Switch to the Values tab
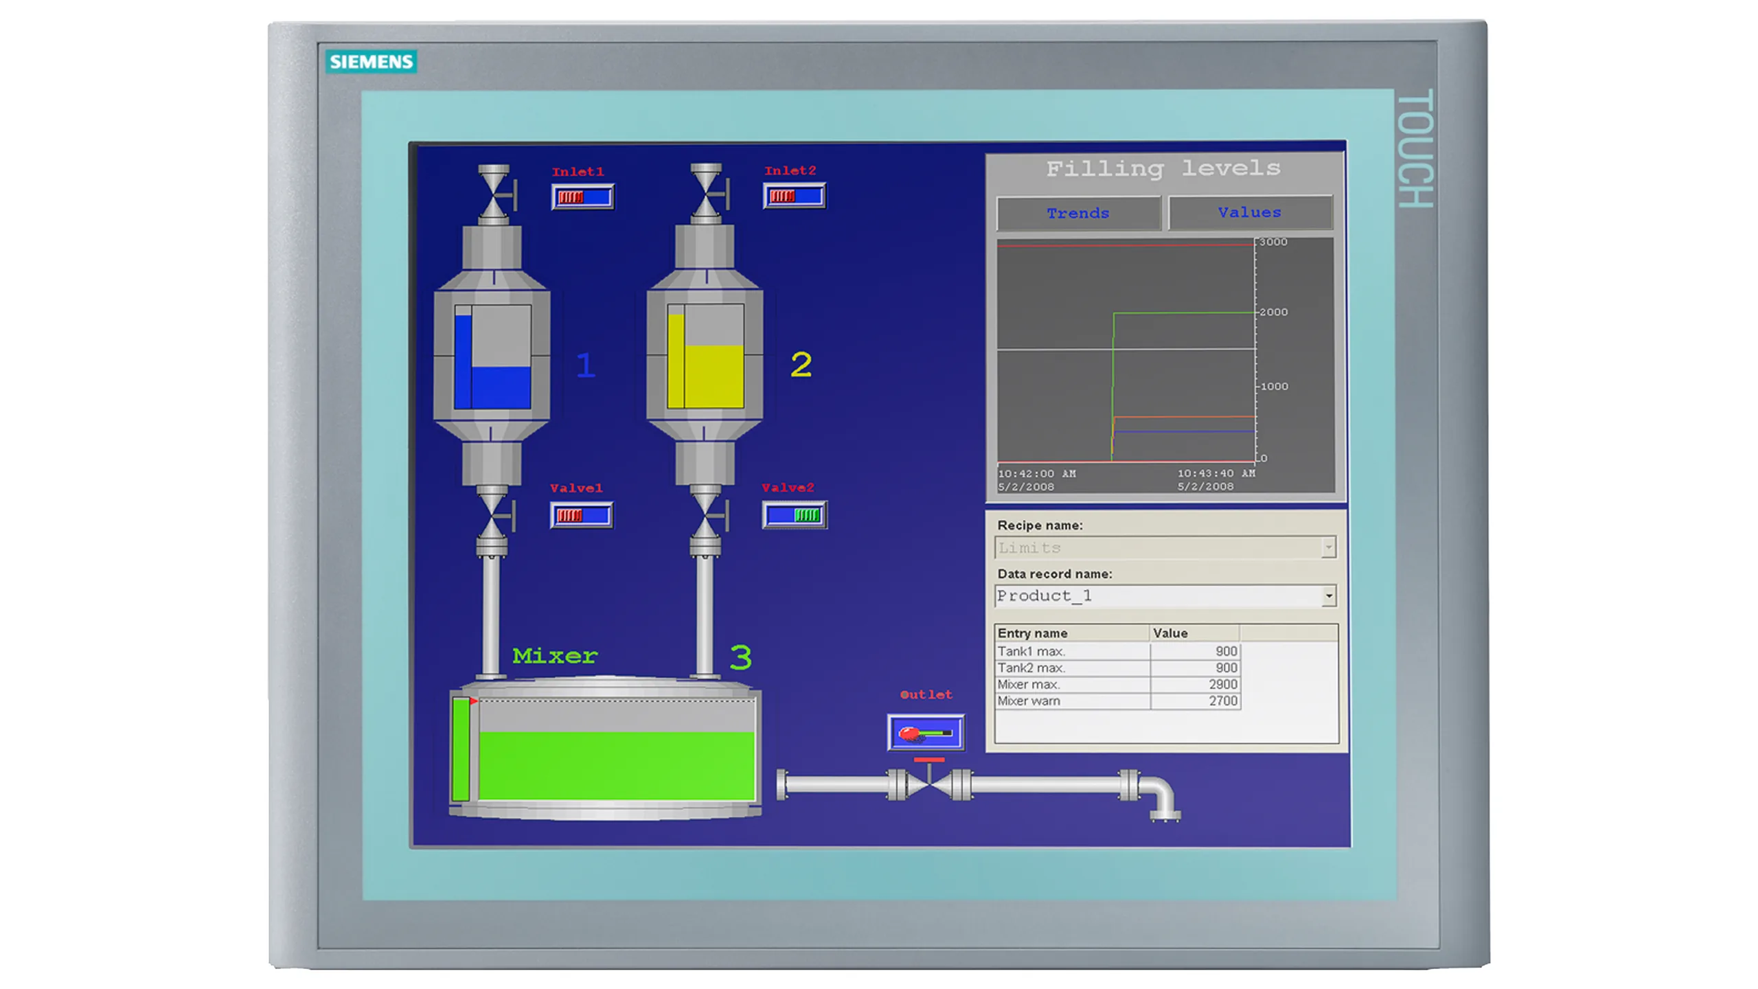1758x989 pixels. pyautogui.click(x=1250, y=212)
